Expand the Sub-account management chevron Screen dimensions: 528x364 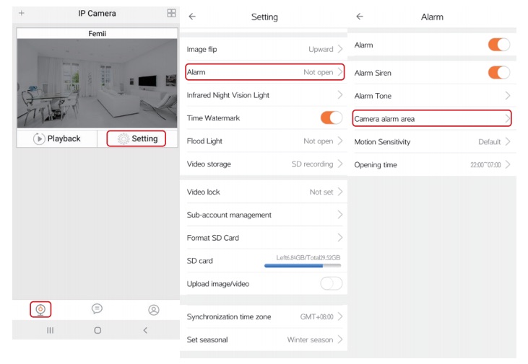tap(340, 214)
